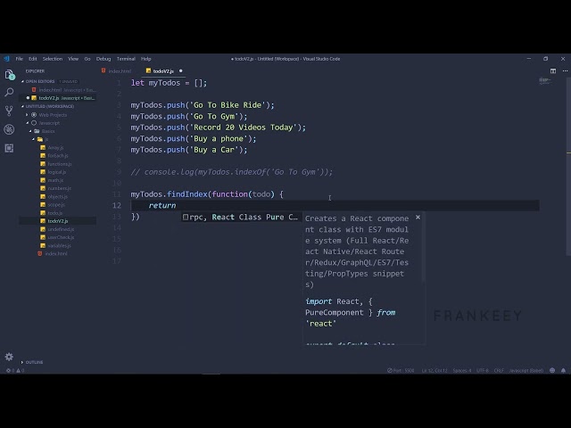Click the Ln 12, Col cursor position status

click(x=434, y=371)
